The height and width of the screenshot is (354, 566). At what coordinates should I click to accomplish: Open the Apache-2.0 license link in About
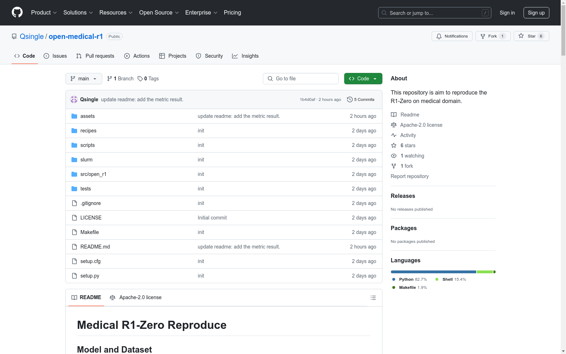click(x=421, y=125)
